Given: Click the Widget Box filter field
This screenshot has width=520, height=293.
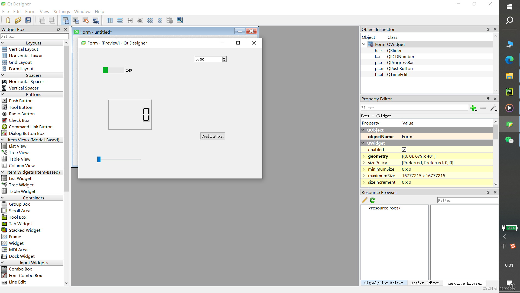Looking at the screenshot, I should pos(35,36).
